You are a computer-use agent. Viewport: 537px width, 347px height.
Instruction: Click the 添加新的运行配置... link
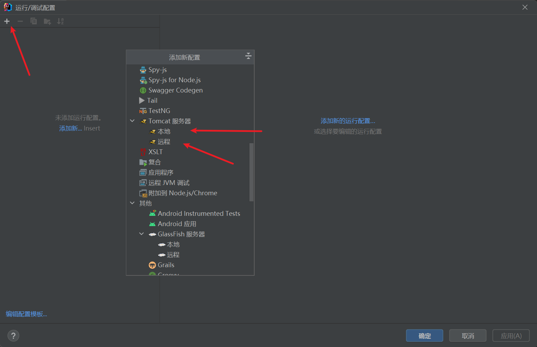pos(348,121)
